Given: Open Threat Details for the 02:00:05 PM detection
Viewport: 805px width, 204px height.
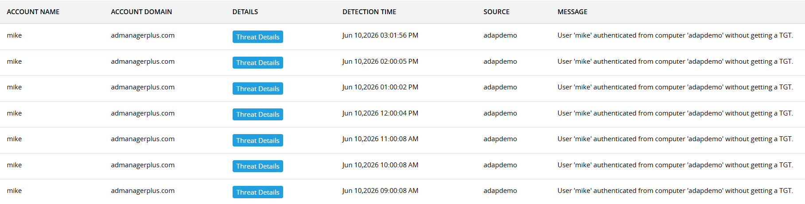Looking at the screenshot, I should coord(257,62).
